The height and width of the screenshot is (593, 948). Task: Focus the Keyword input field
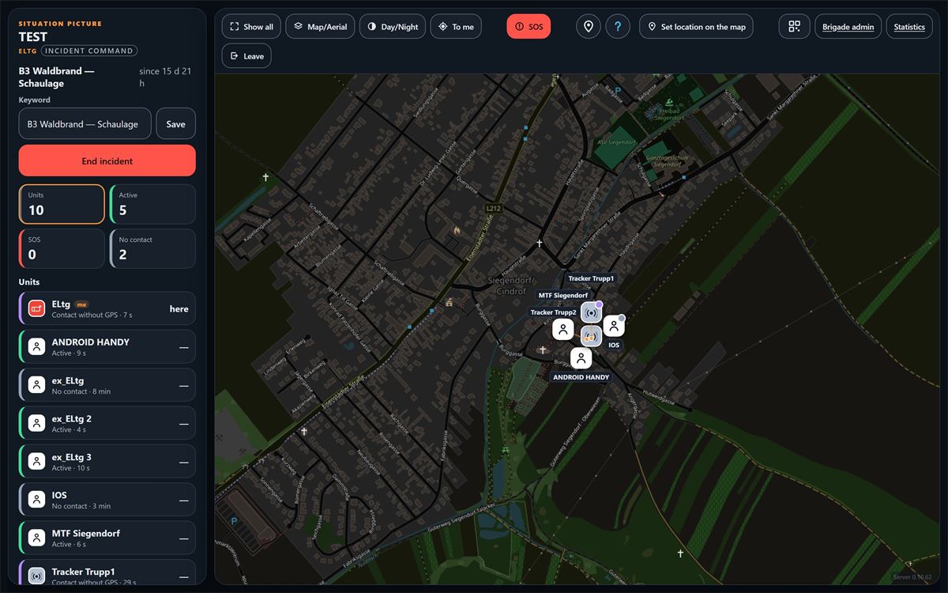pos(85,124)
